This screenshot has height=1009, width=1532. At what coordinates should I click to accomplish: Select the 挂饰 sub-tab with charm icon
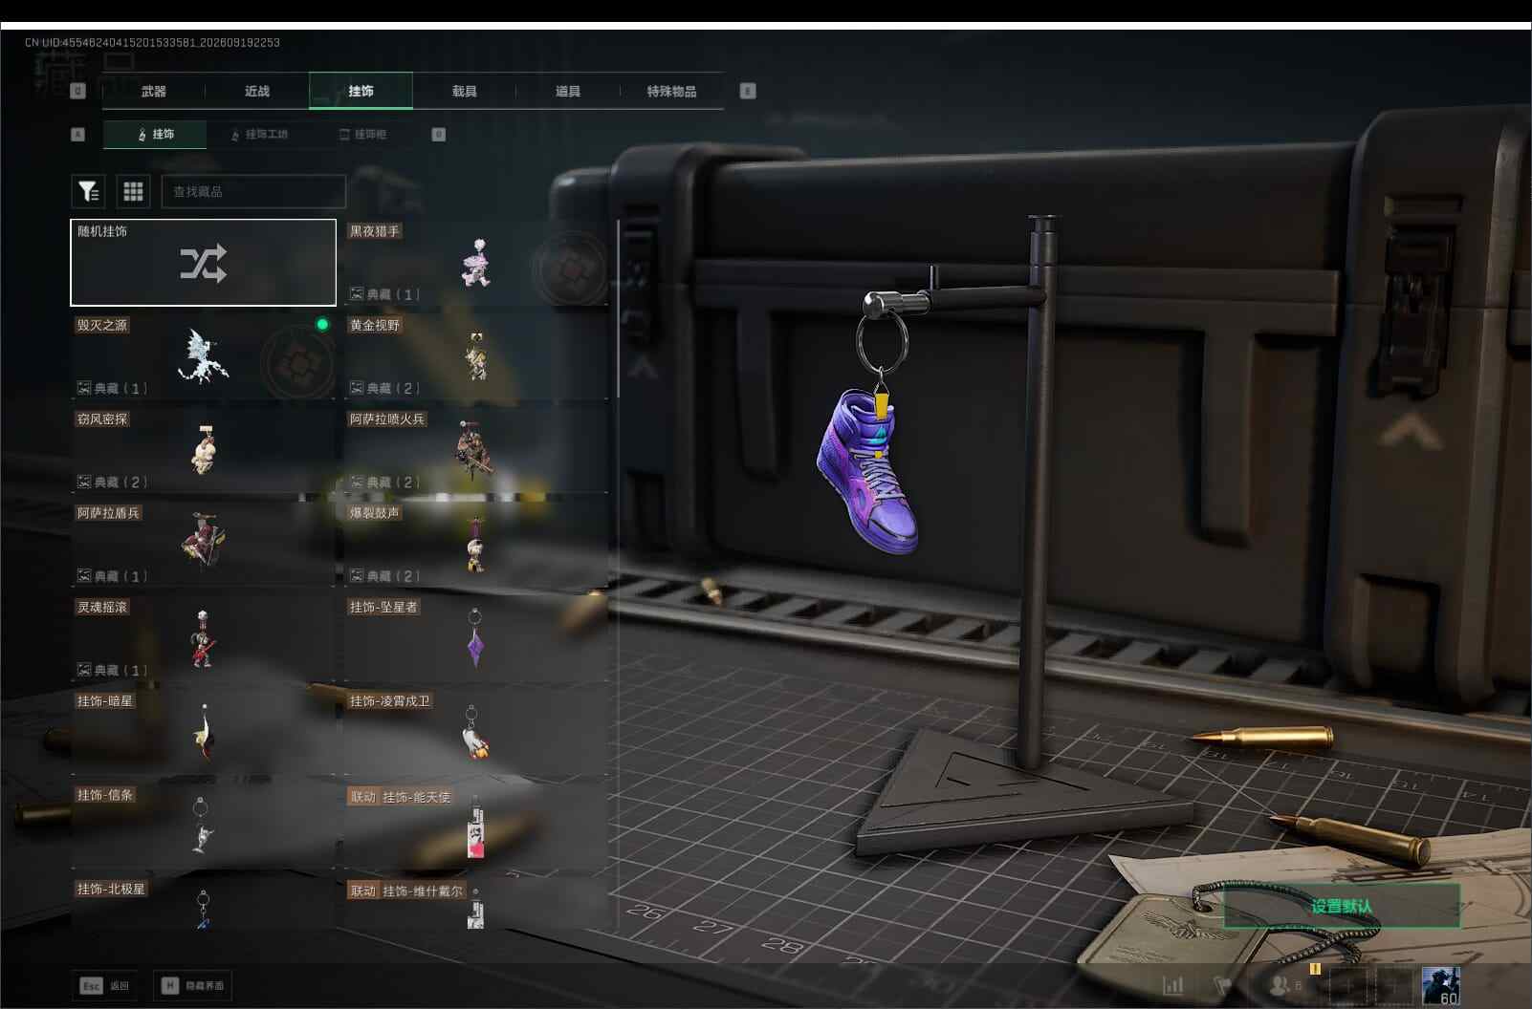click(155, 134)
